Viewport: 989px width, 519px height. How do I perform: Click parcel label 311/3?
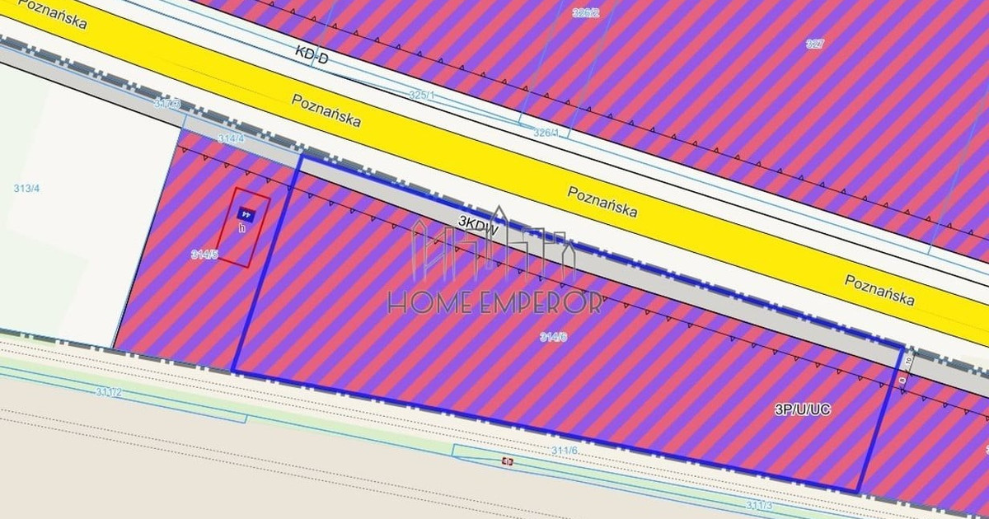[760, 504]
